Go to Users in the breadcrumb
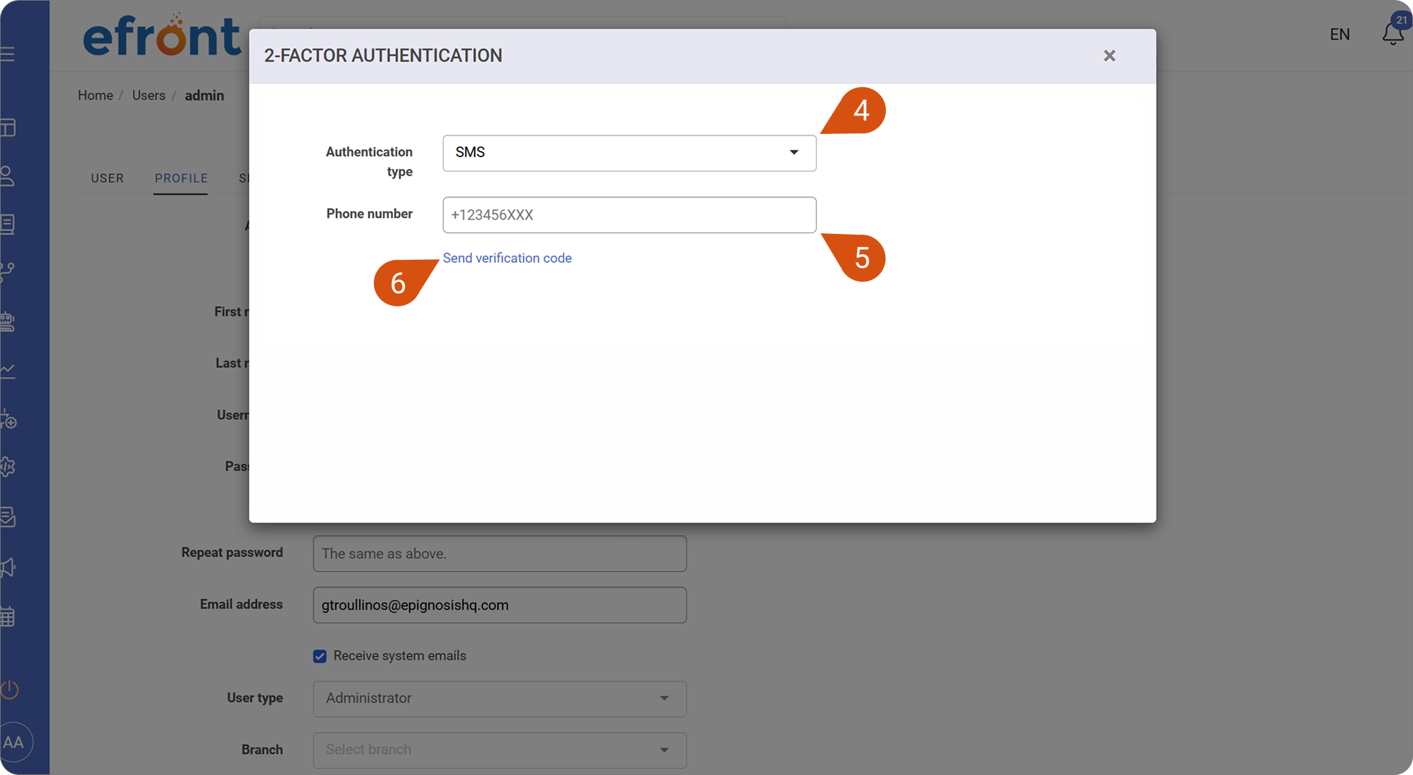 [x=149, y=95]
